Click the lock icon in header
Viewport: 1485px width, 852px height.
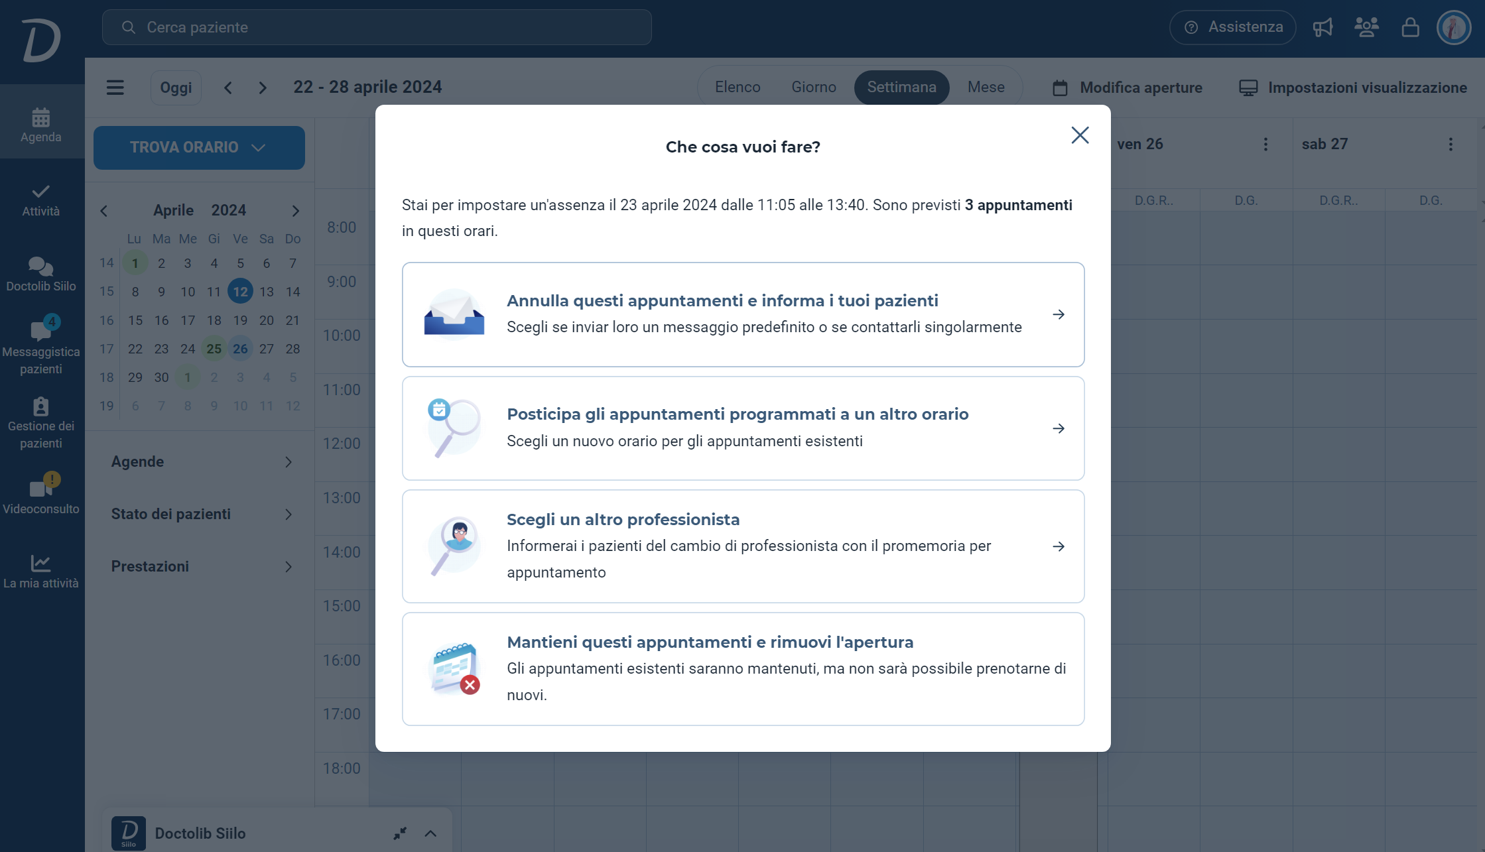point(1410,27)
